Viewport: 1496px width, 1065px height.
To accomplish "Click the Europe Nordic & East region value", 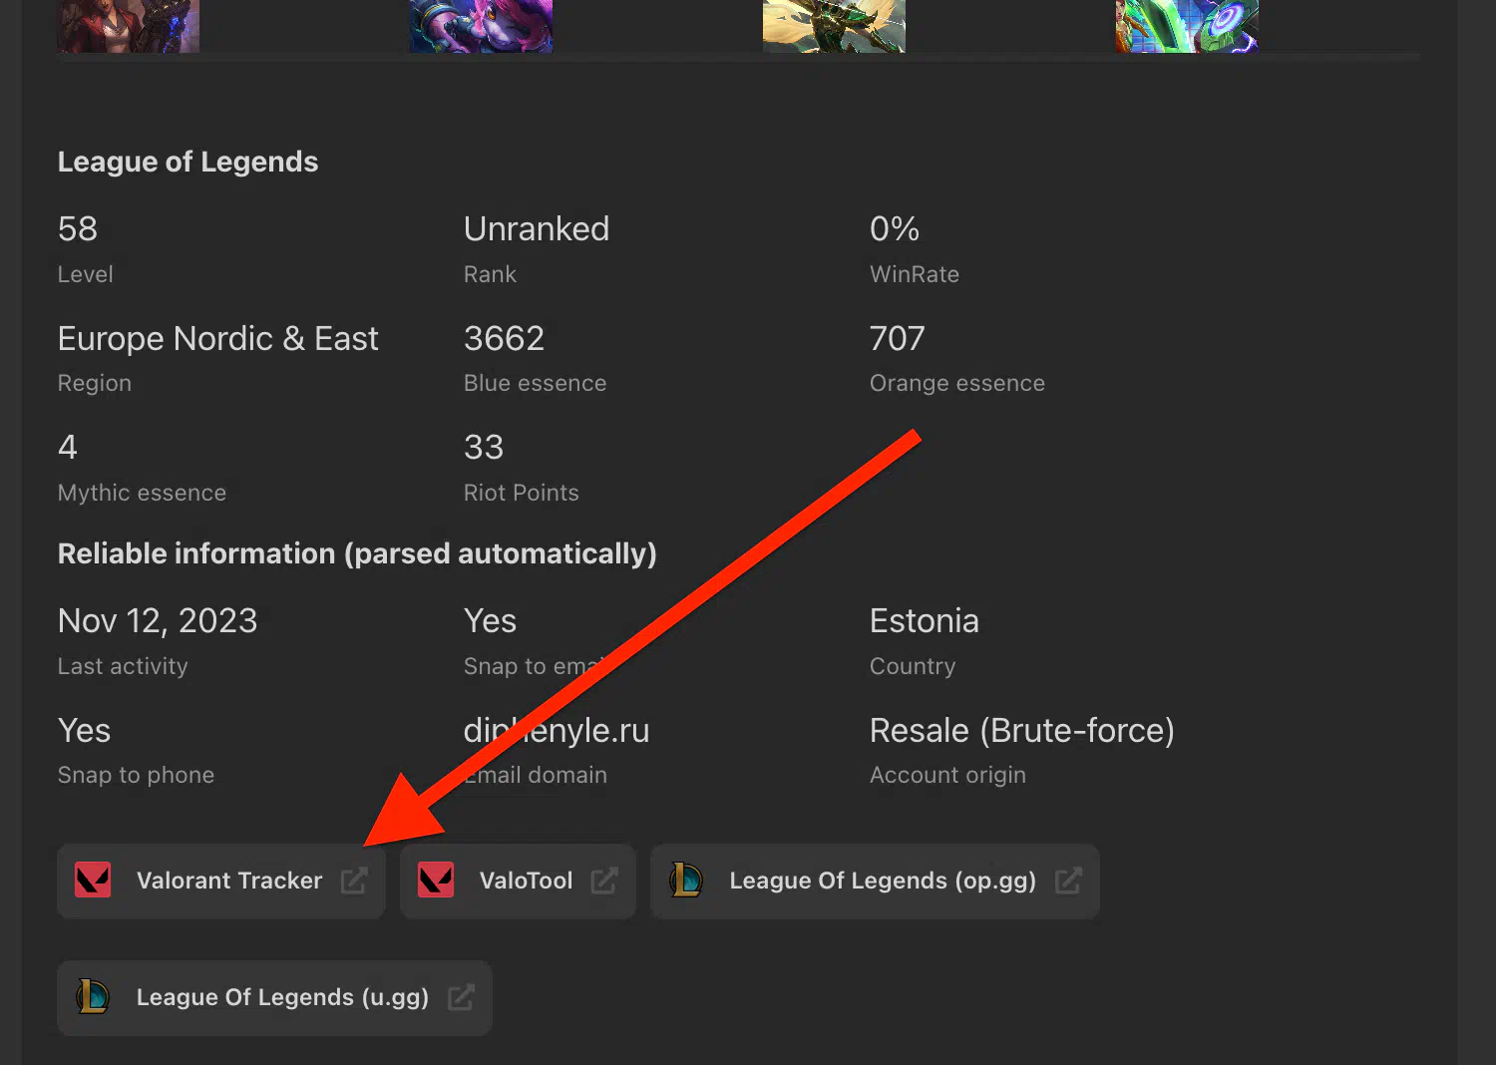I will (218, 339).
